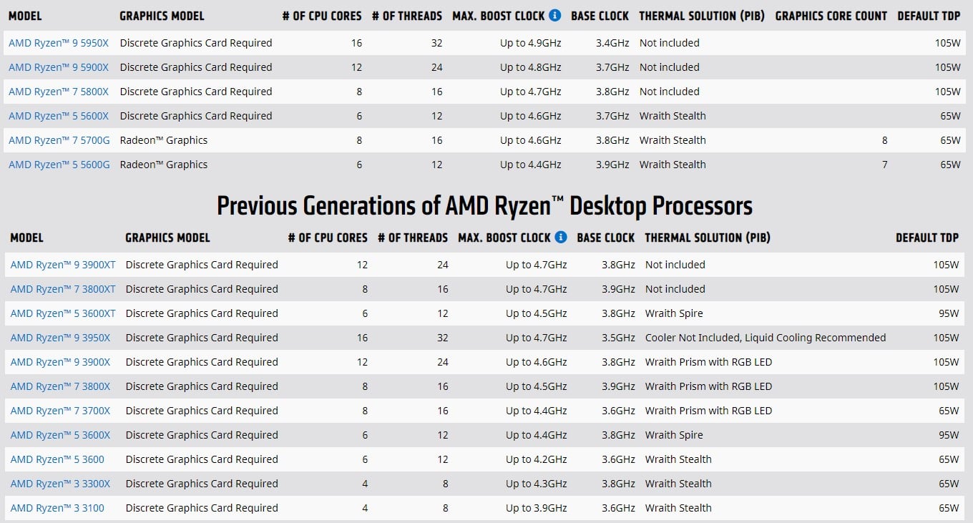Select the AMD Ryzen 7 5800X link

tap(59, 92)
